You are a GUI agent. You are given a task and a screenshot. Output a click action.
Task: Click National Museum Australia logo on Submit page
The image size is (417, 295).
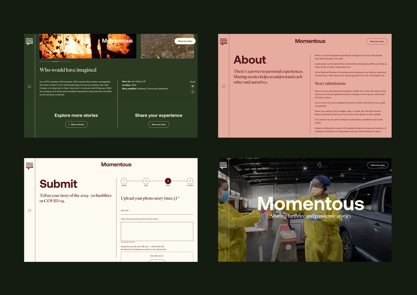[29, 166]
